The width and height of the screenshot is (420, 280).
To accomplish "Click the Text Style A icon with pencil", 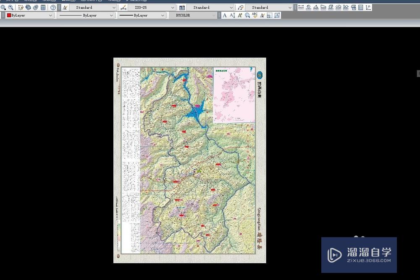I will click(262, 16).
